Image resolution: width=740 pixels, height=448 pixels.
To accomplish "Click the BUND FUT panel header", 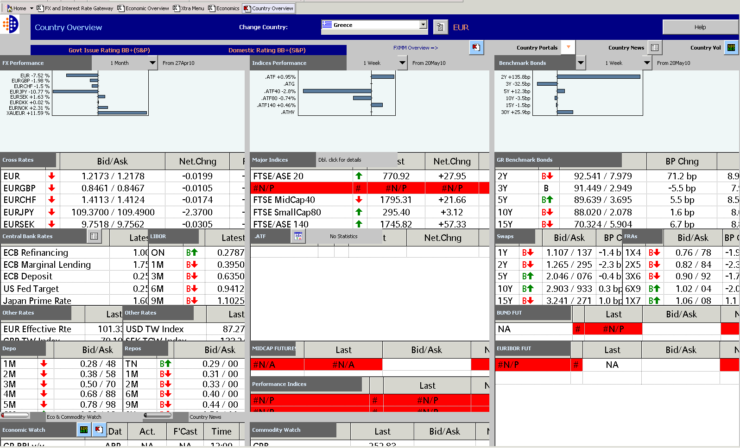I will 533,313.
